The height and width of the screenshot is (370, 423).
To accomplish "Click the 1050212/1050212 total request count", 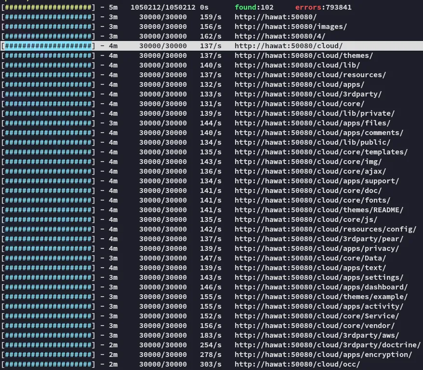I will (163, 7).
